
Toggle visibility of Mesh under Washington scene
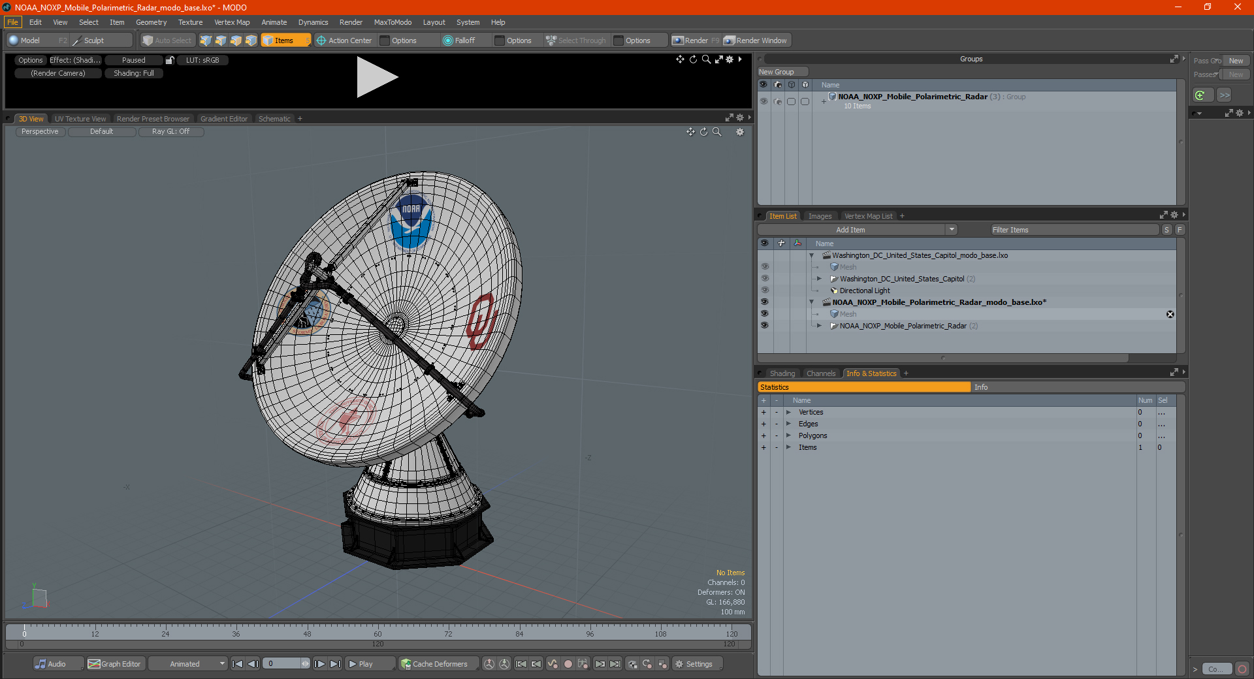pos(764,267)
